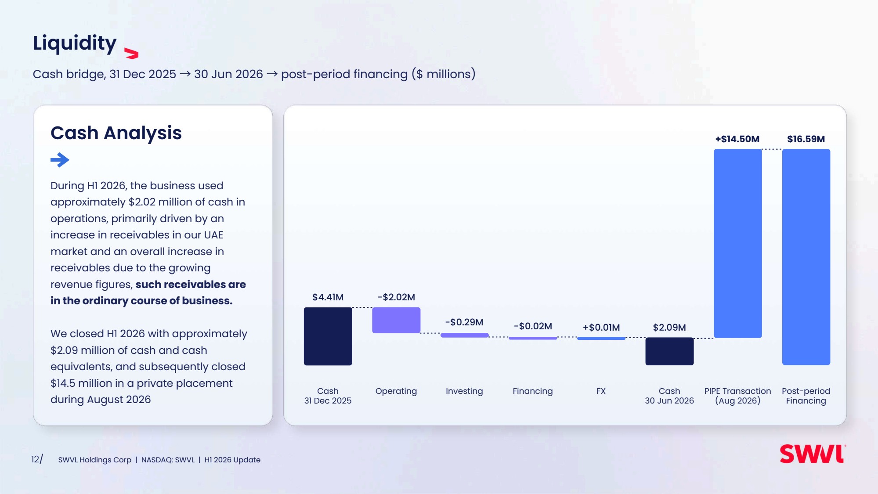Click the "Investing" axis label

464,391
